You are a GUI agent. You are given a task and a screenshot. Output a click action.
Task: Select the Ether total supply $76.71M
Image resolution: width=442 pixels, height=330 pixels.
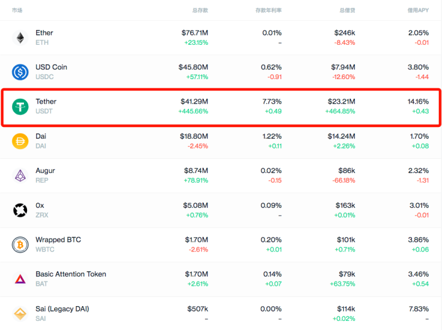pyautogui.click(x=195, y=33)
